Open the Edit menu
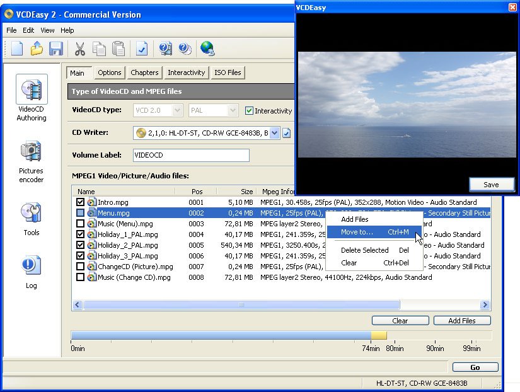This screenshot has height=392, width=520. tap(28, 30)
